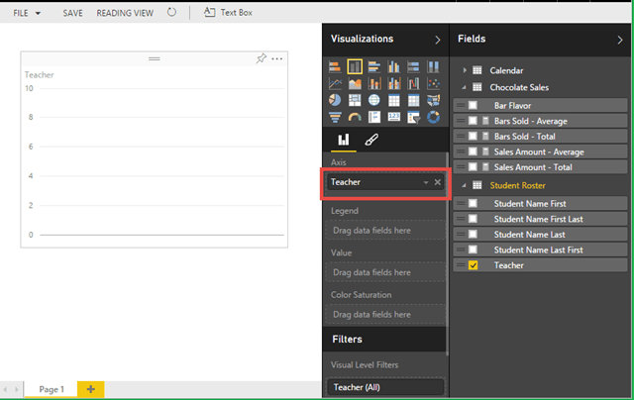Select the scatter chart visualization
634x400 pixels.
tap(433, 83)
